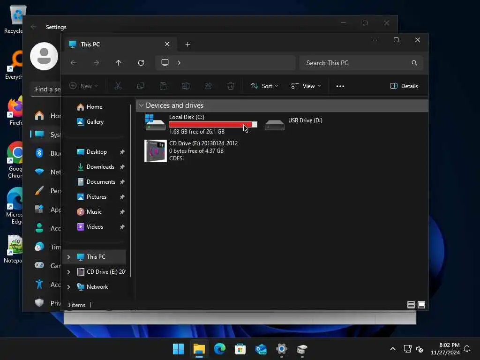Click taskbar clock showing 8:02 PM
The width and height of the screenshot is (480, 360).
point(445,349)
